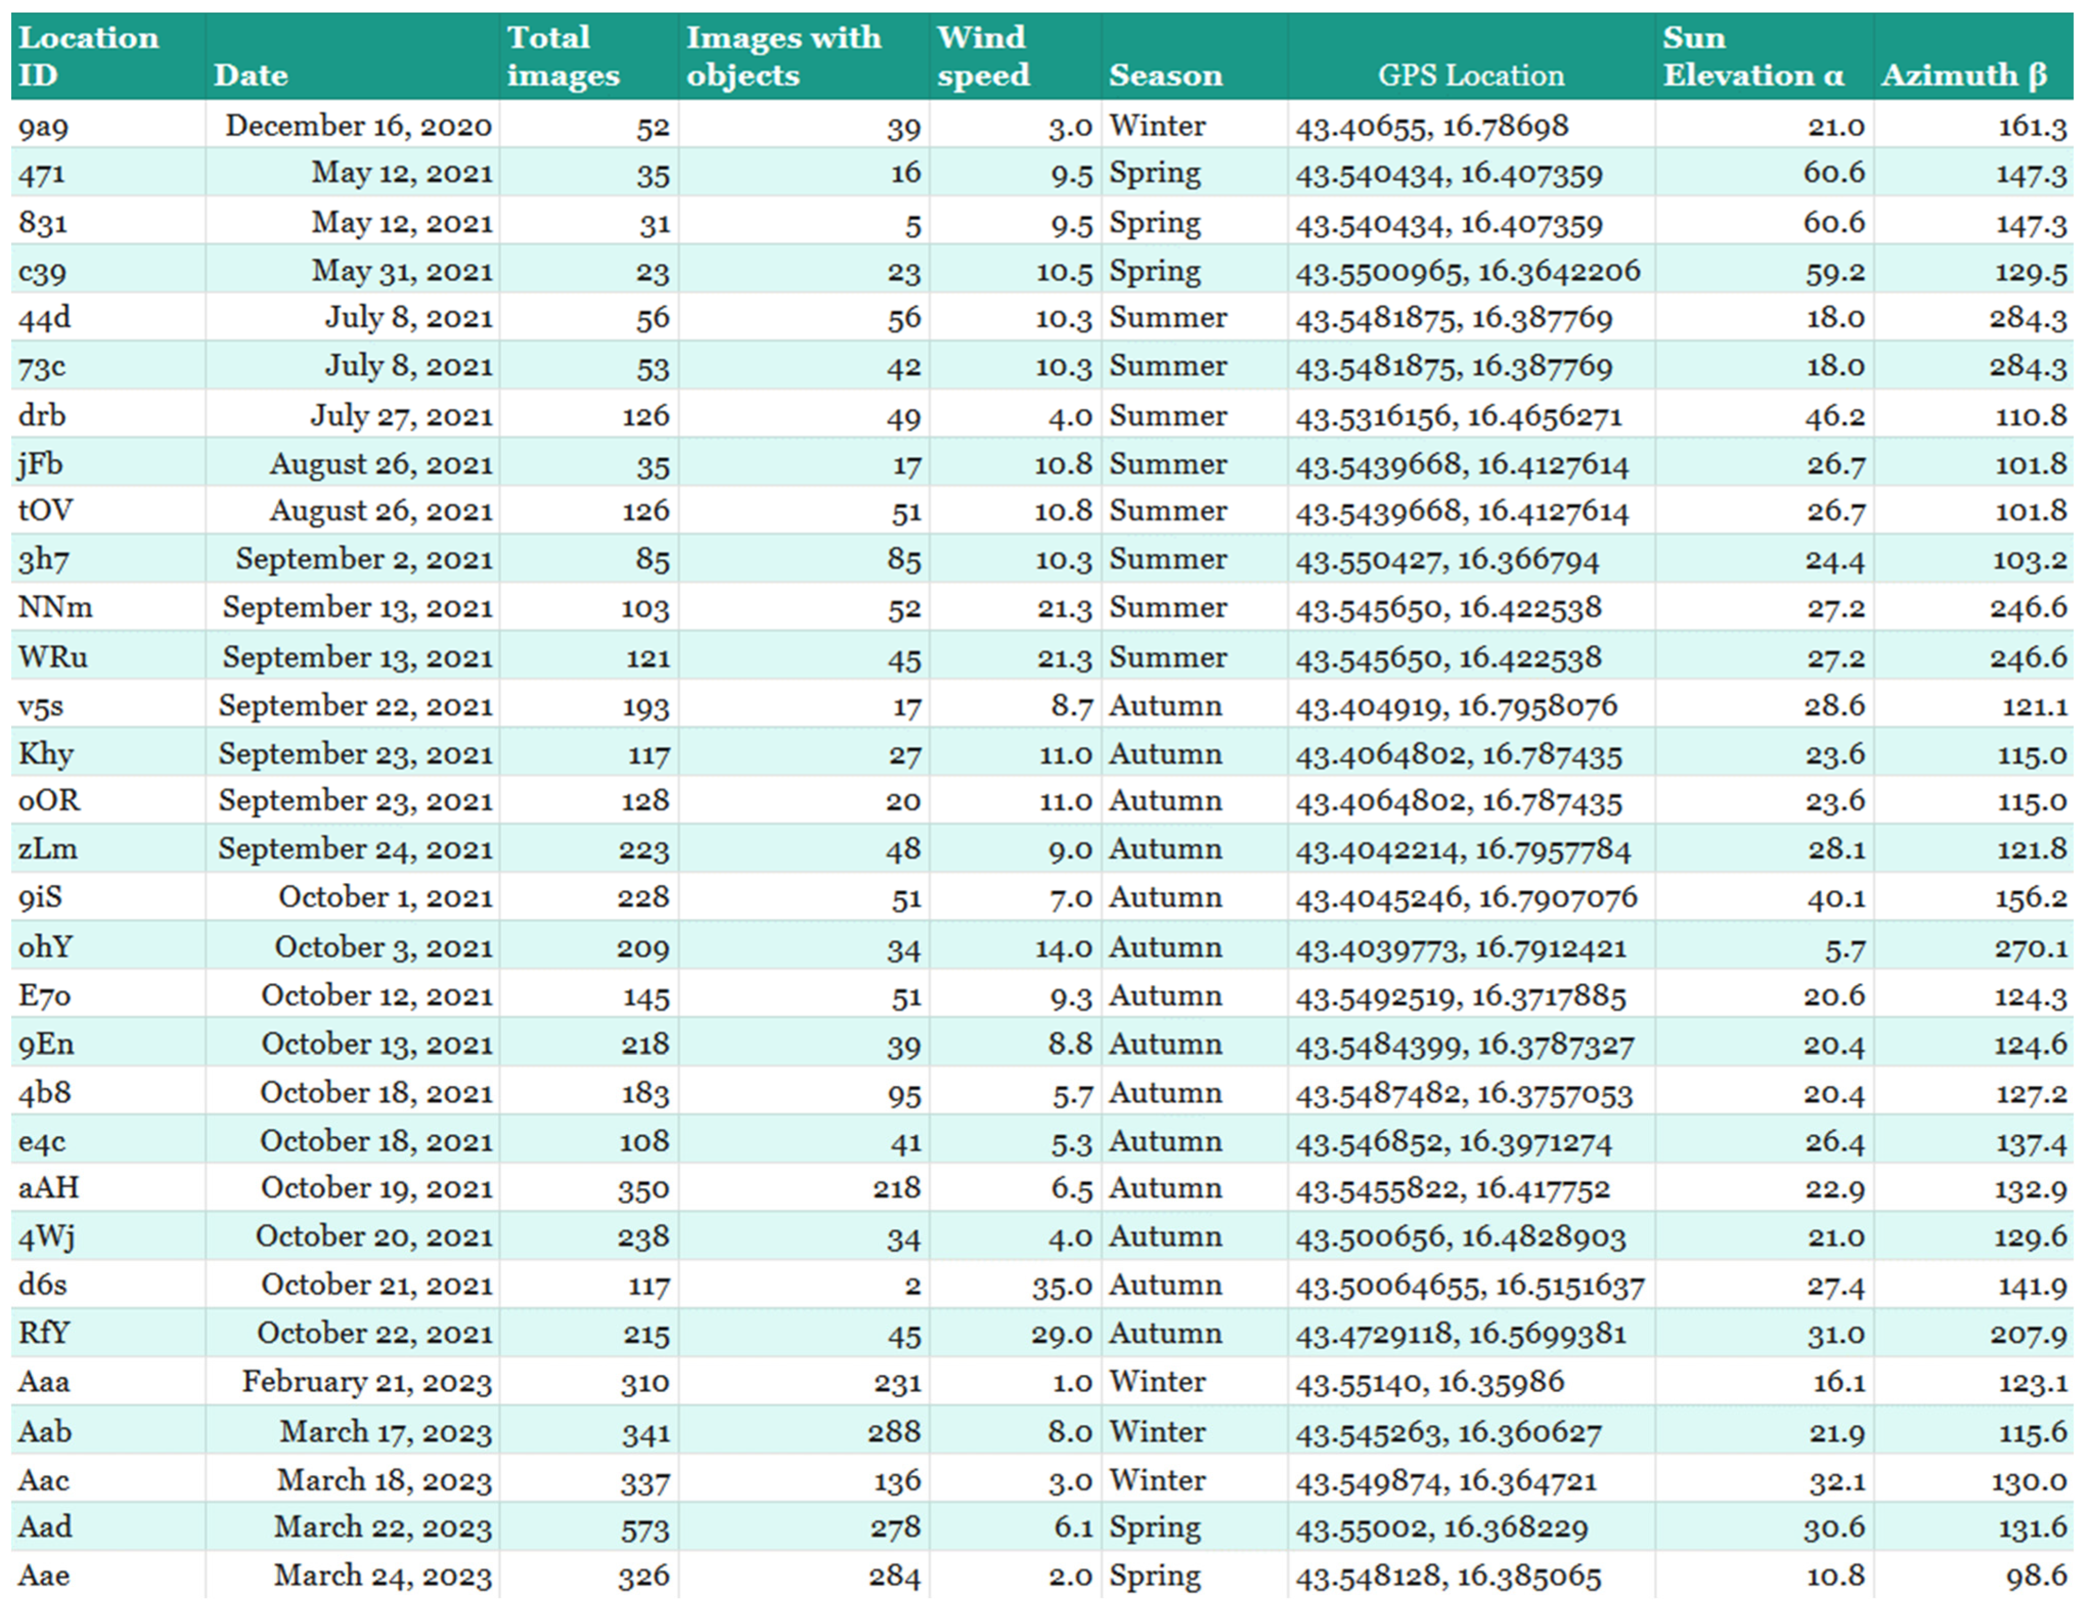Click the Wind speed column header
The width and height of the screenshot is (2081, 1612).
(x=983, y=55)
